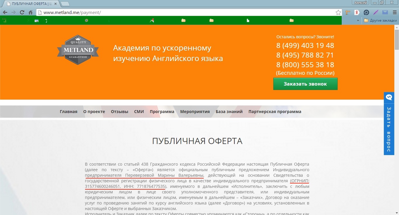Open the Задать вопрос side widget
Image resolution: width=399 pixels, height=215 pixels.
point(389,124)
